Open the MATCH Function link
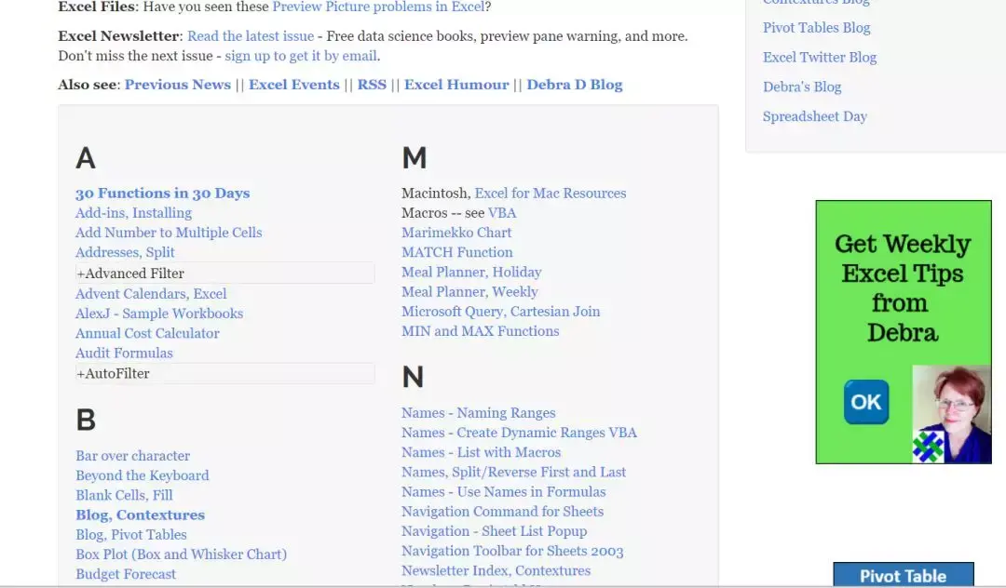 [x=456, y=252]
